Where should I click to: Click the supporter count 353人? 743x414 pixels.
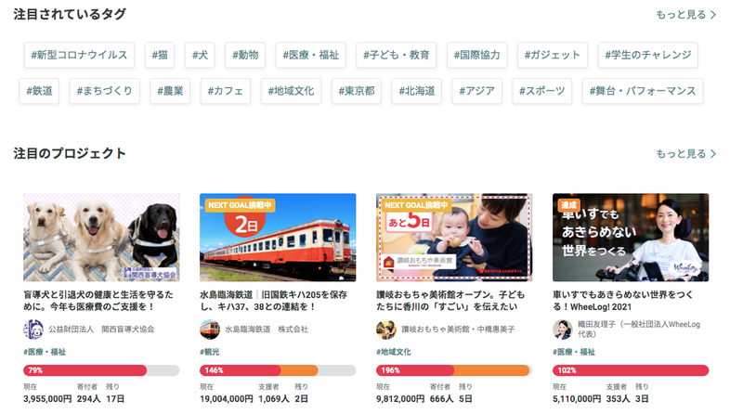(618, 399)
